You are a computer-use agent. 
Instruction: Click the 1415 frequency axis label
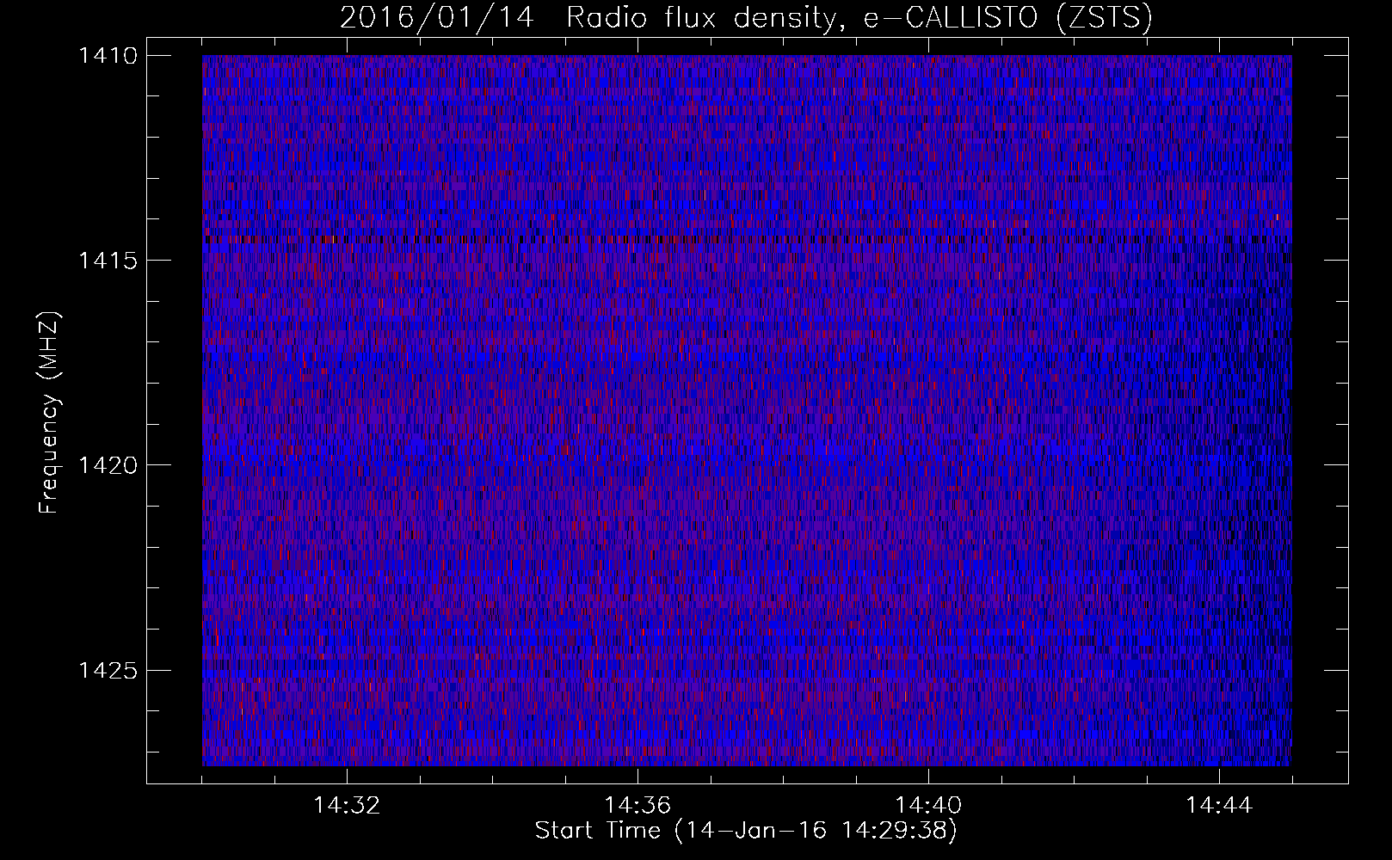coord(108,261)
